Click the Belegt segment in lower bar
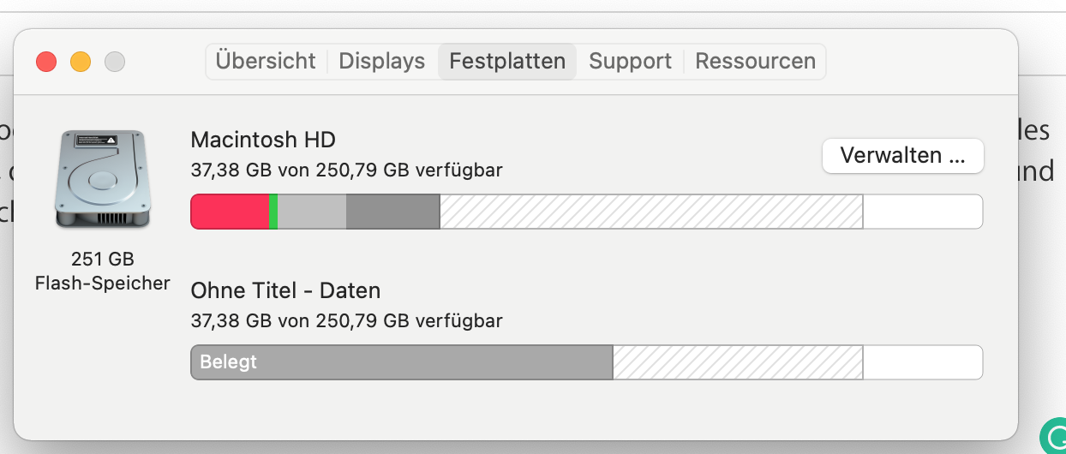This screenshot has height=454, width=1066. click(x=401, y=362)
